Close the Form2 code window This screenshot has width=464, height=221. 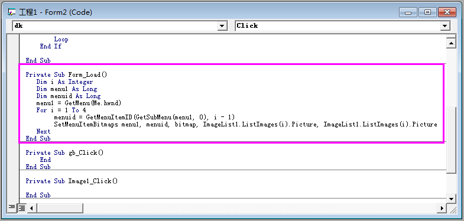coord(447,12)
